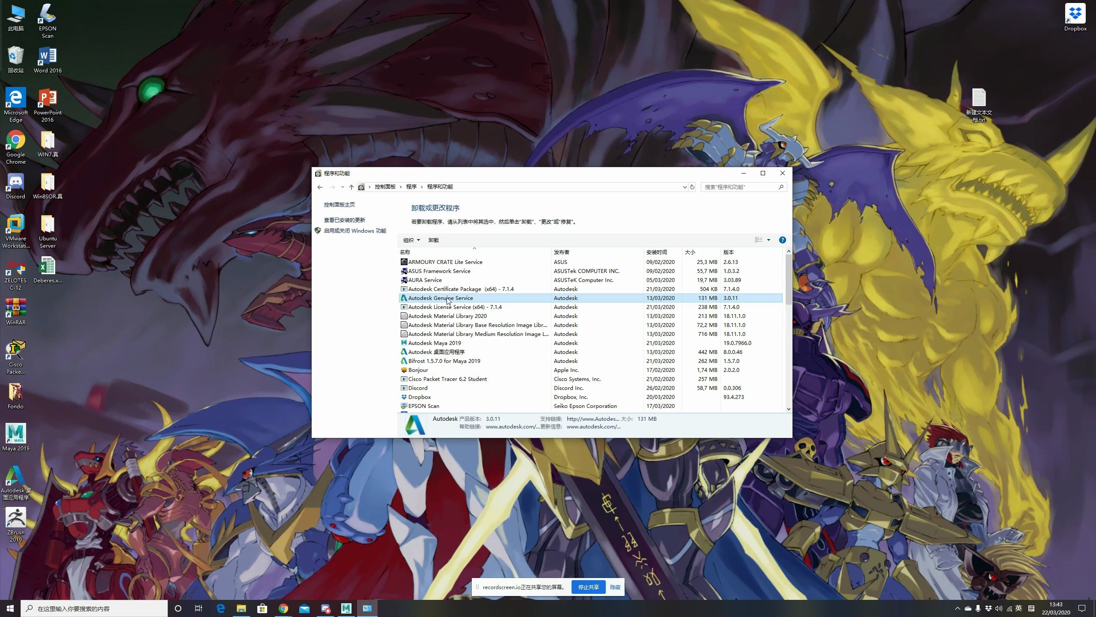Click 停止共享 in the screen sharing banner
The image size is (1096, 617).
(588, 587)
